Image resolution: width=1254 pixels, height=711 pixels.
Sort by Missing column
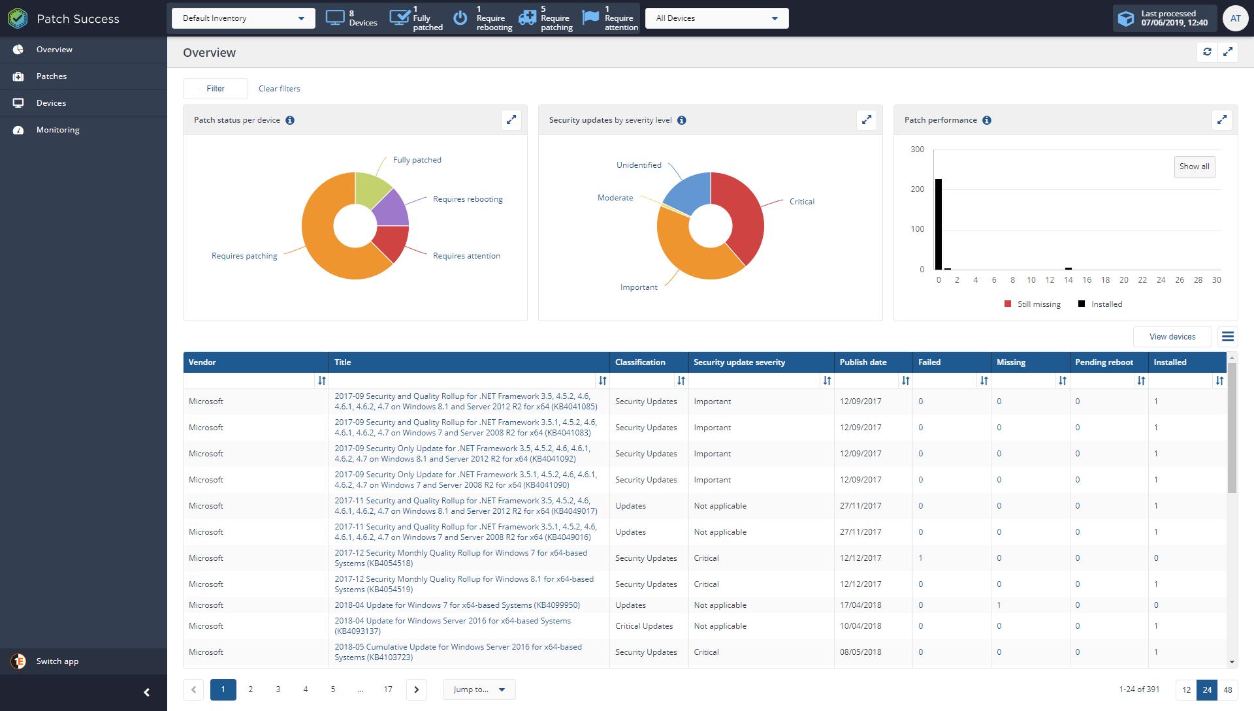pos(1063,381)
